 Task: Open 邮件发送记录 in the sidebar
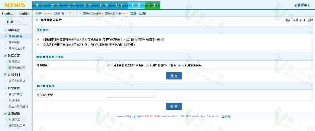pos(17,48)
